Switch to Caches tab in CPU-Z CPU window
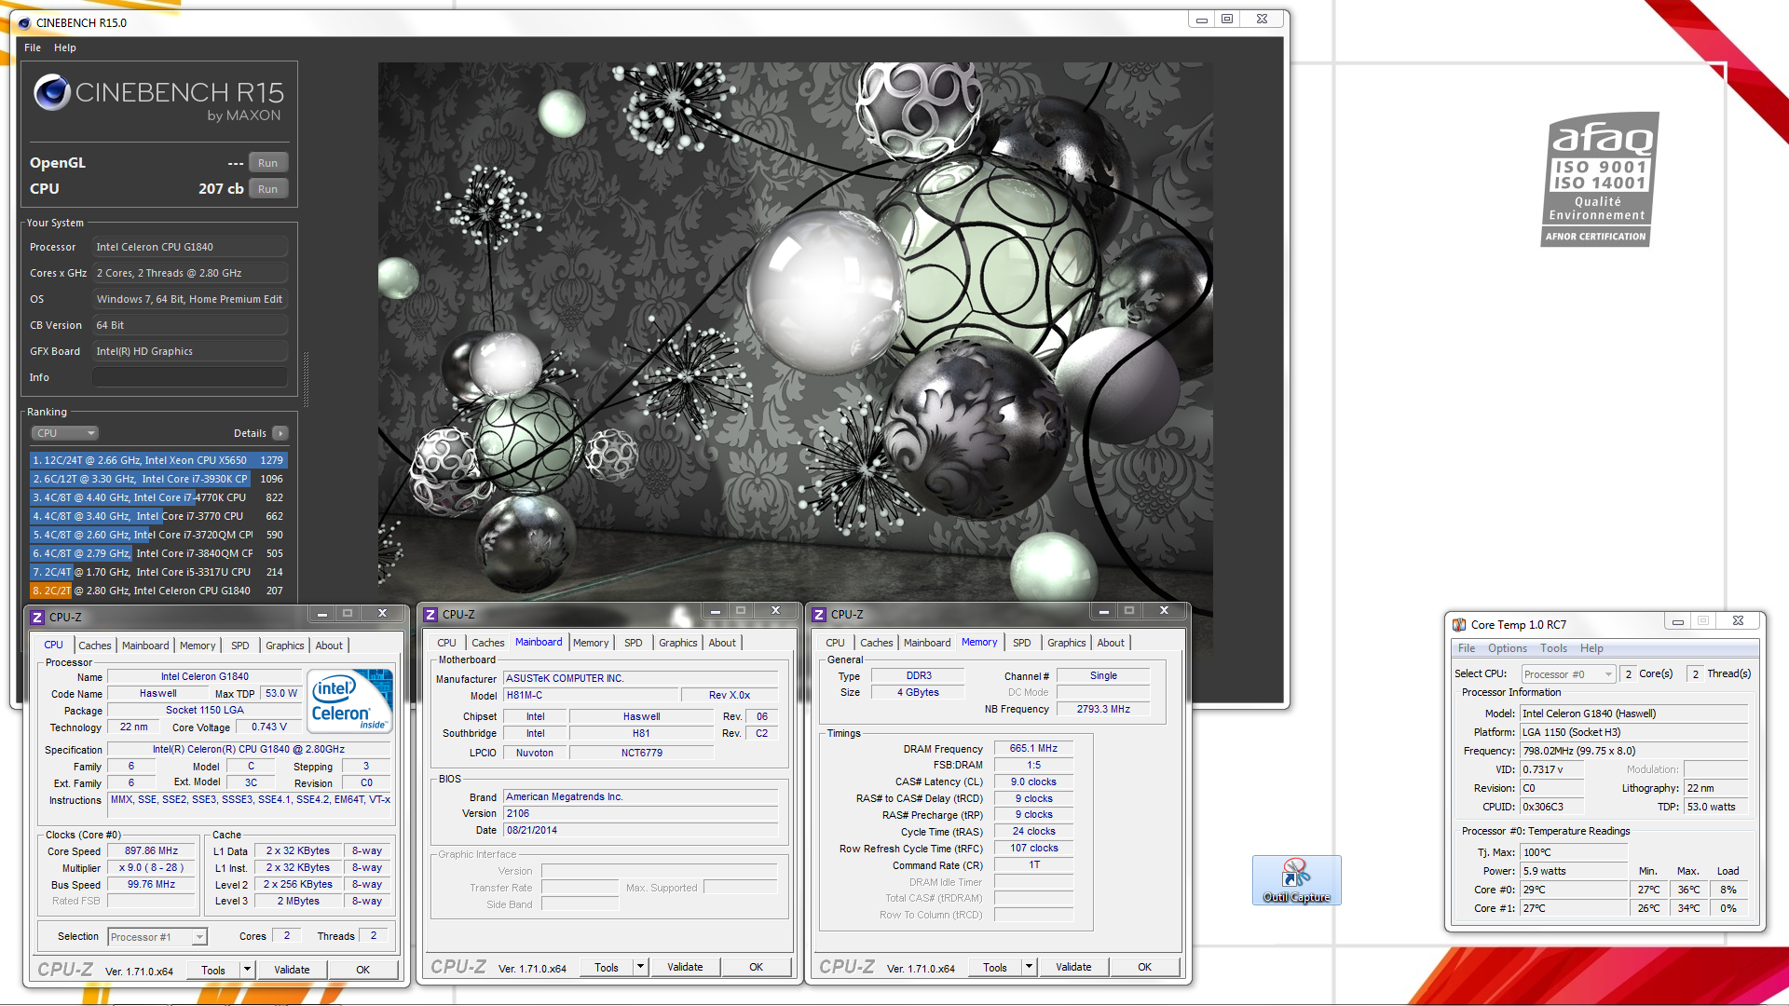 (94, 646)
